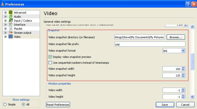Decrease Video snapshot width value
The width and height of the screenshot is (197, 109).
[x=183, y=70]
